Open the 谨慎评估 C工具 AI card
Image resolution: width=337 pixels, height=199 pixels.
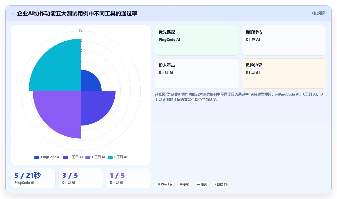coord(284,40)
